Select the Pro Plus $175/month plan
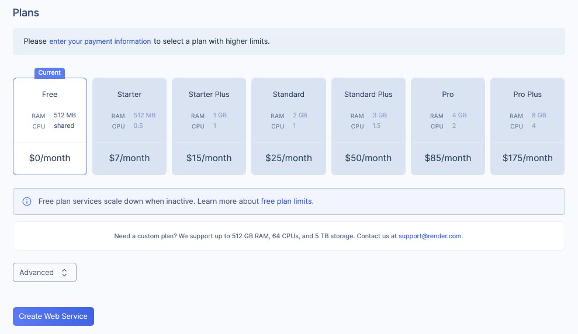578x334 pixels. 528,126
